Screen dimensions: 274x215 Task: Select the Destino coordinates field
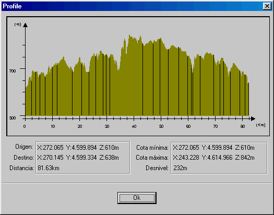point(78,158)
